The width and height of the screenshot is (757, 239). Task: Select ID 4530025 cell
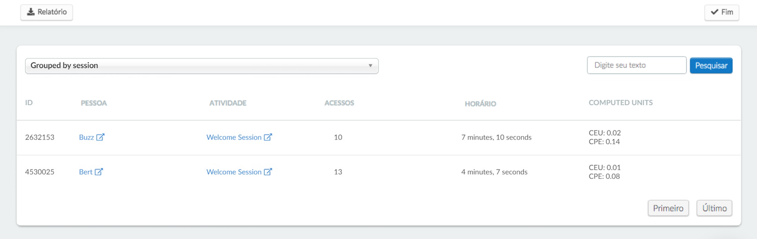pyautogui.click(x=40, y=171)
